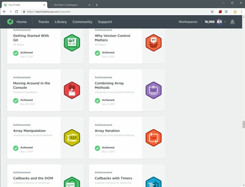Screen dimensions: 245x187
Task: Click the Combining Array Methods badge
Action: point(153,90)
